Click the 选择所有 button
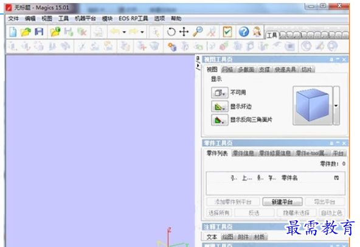The image size is (360, 247). tap(219, 213)
